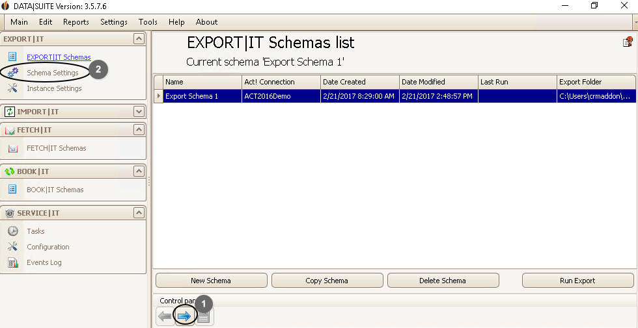Collapse the BOOK|IT panel
This screenshot has height=328, width=638.
[x=139, y=171]
